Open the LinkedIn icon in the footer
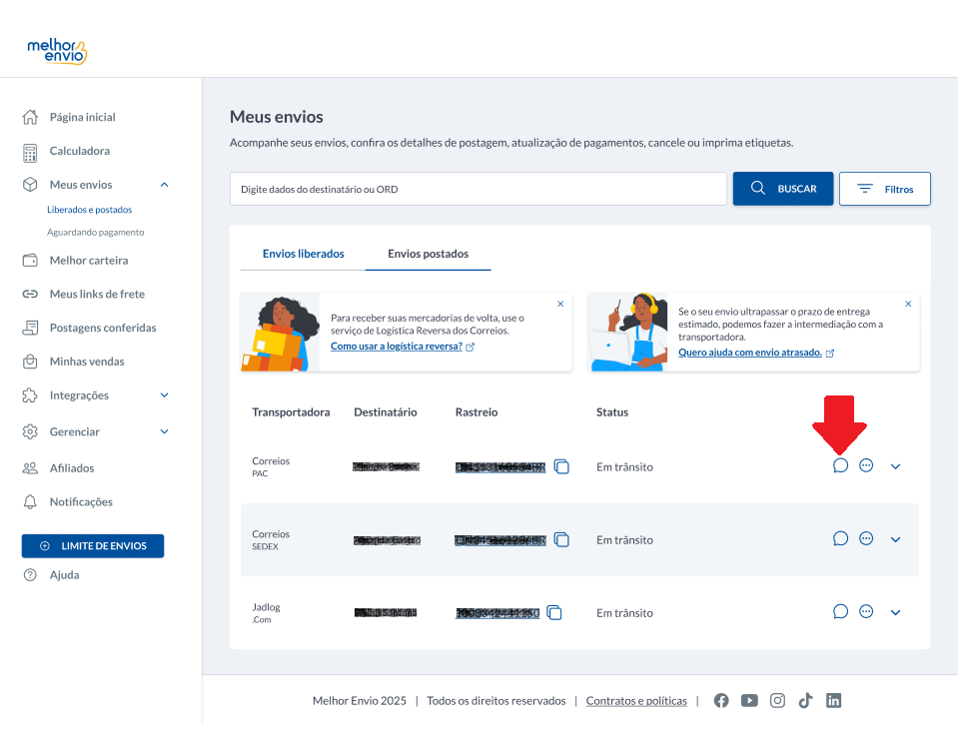 (833, 701)
